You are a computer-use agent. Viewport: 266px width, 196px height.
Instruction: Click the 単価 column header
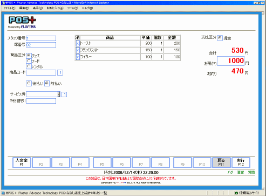pos(146,37)
